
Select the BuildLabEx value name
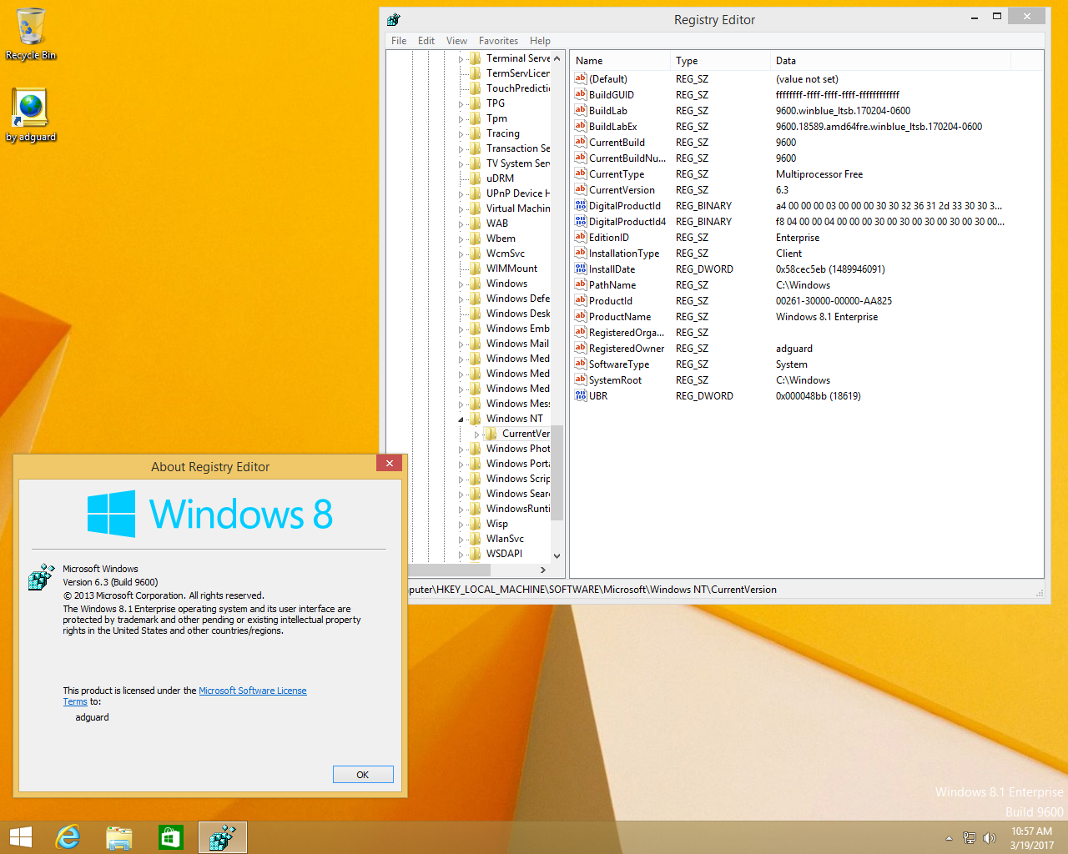click(x=612, y=127)
